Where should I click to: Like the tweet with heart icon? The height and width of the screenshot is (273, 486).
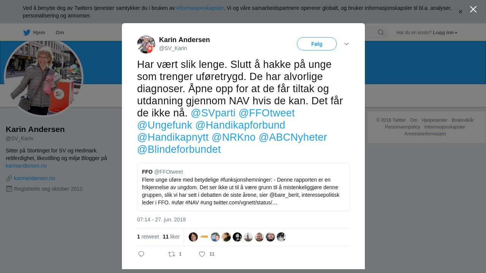click(202, 254)
